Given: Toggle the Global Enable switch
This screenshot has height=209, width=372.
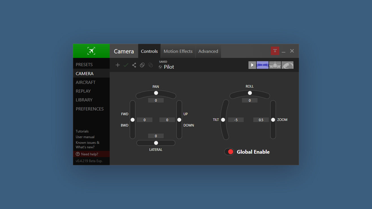Looking at the screenshot, I should pyautogui.click(x=229, y=152).
